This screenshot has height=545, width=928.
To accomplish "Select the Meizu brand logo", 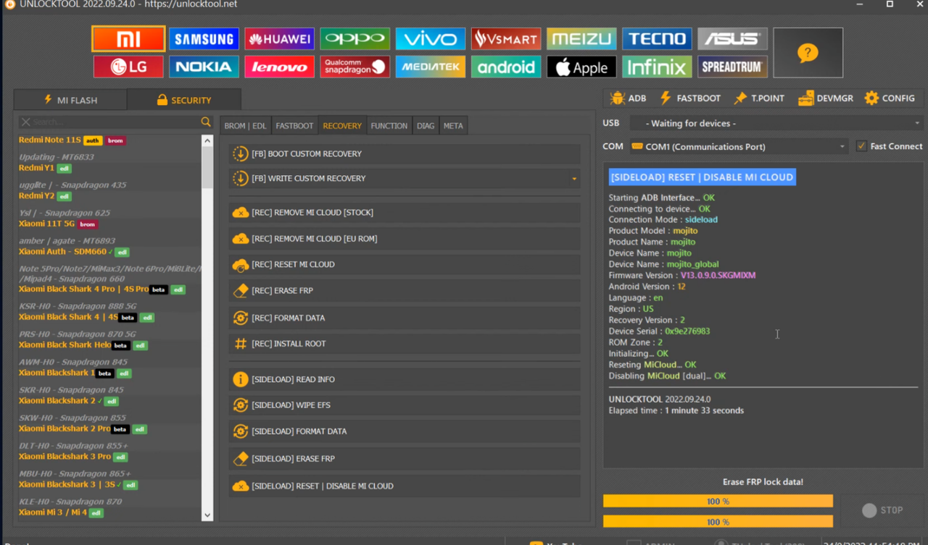I will (x=581, y=39).
